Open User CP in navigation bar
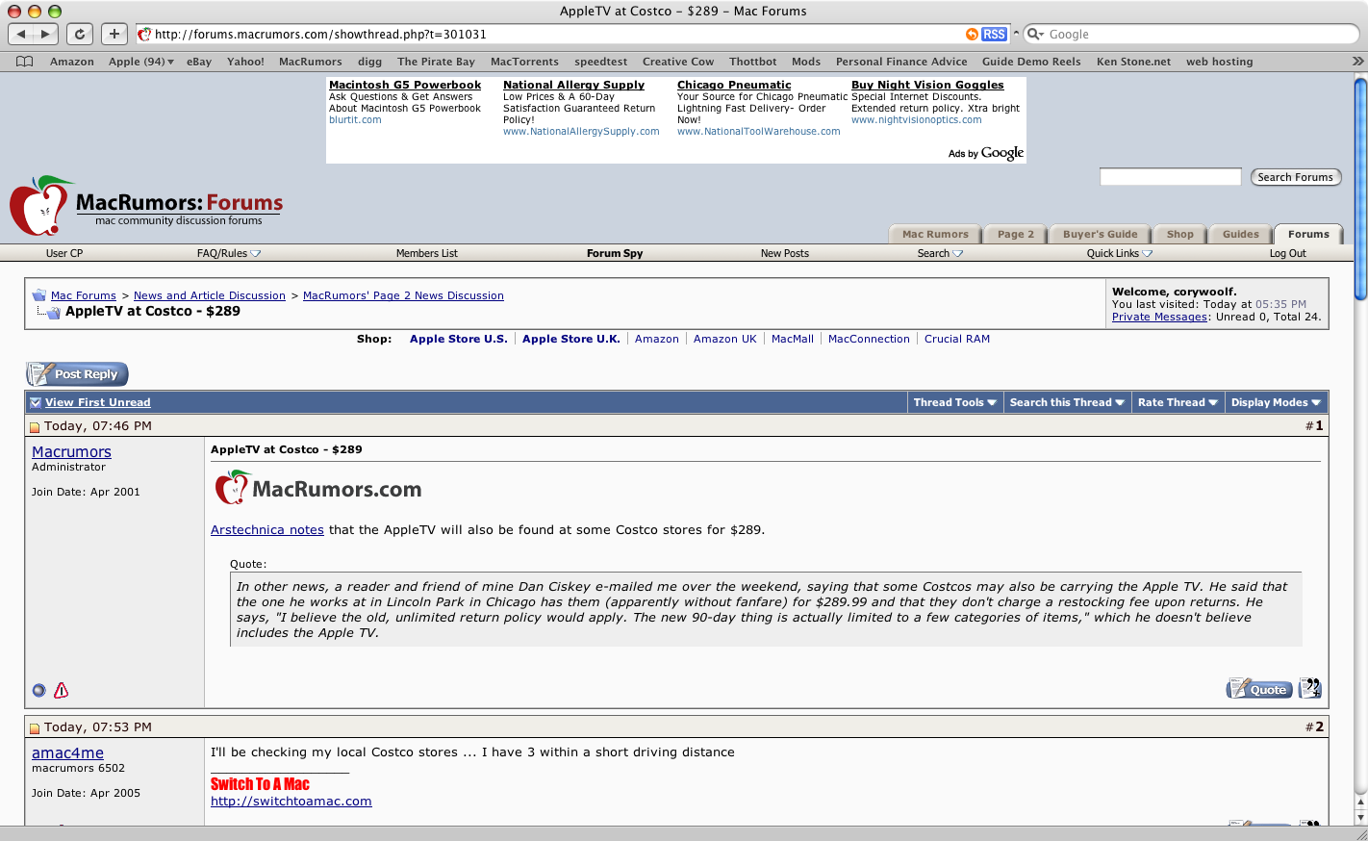1368x841 pixels. 64,253
